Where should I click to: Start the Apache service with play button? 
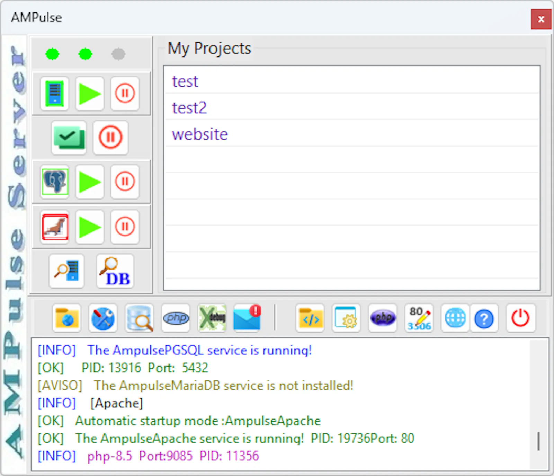90,94
